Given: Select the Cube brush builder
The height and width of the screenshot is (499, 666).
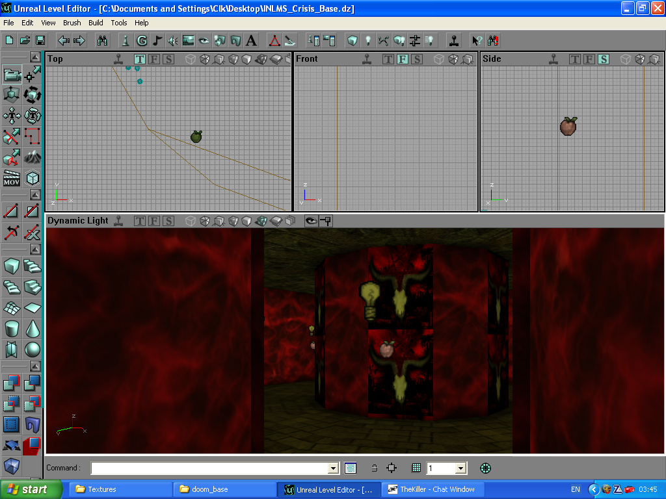Looking at the screenshot, I should (11, 266).
